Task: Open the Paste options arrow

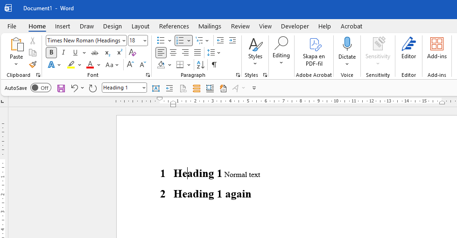Action: (16, 64)
